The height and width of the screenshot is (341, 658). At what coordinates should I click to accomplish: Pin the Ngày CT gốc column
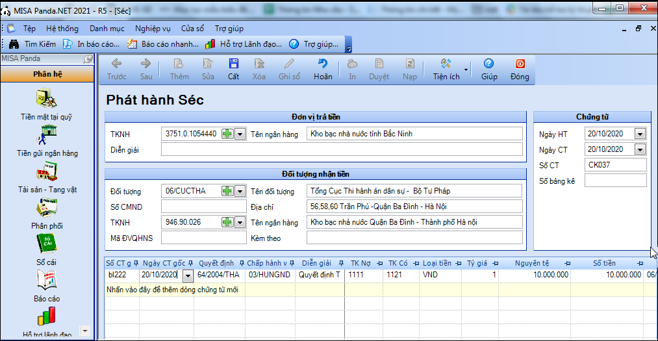(190, 264)
